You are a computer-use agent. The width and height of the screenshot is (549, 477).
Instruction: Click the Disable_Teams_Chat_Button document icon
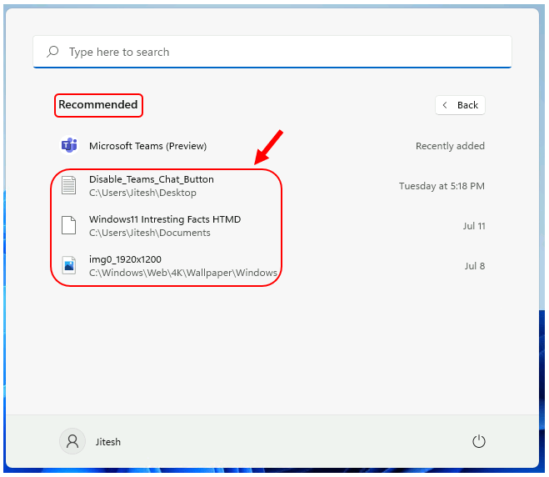pyautogui.click(x=68, y=185)
